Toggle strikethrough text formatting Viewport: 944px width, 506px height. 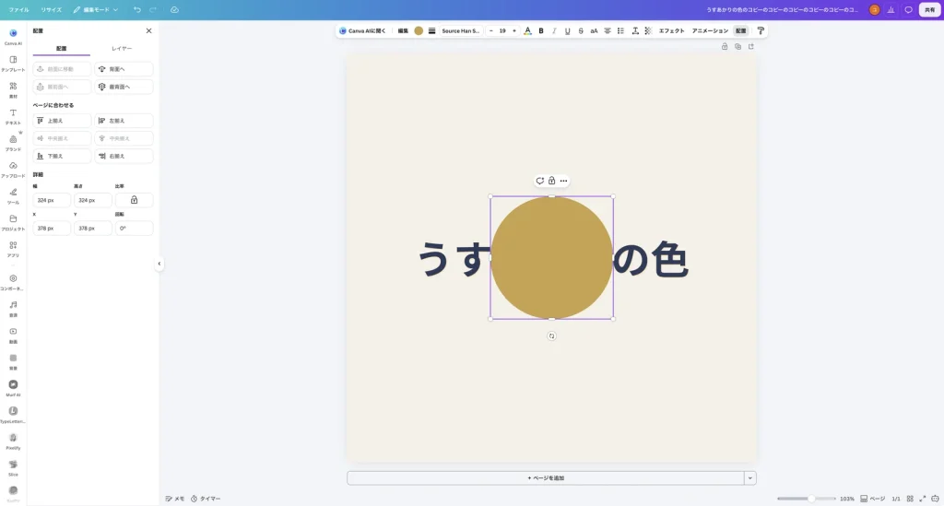click(x=581, y=30)
